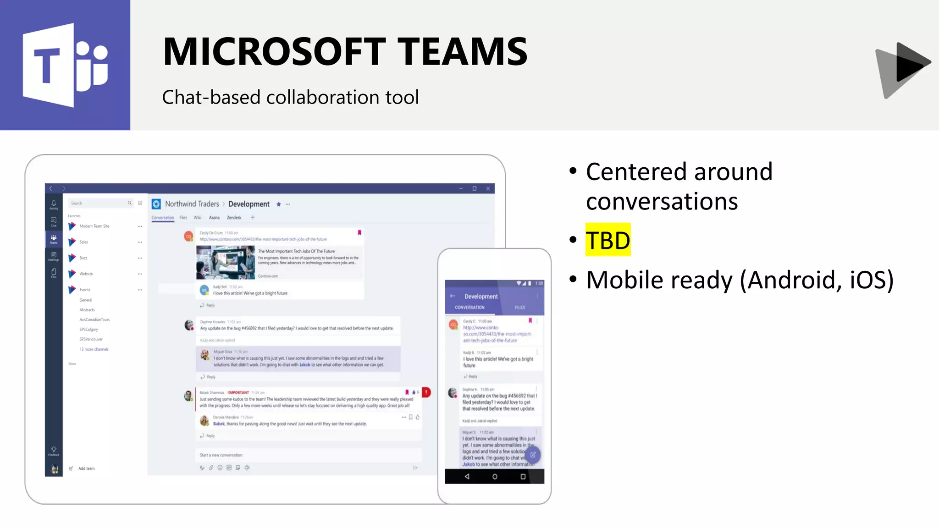Click the forward arrow in Teams title bar

click(x=64, y=188)
